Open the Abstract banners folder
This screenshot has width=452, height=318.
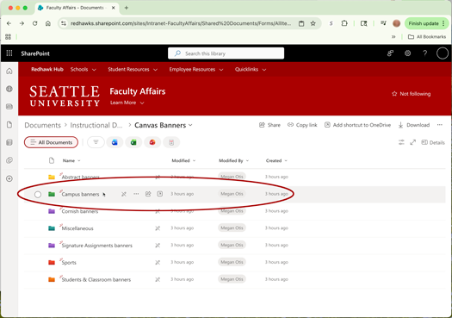tap(80, 178)
